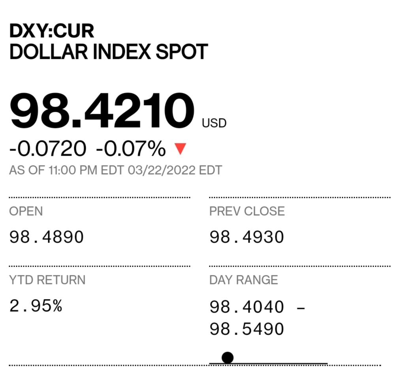Click the -0.0720 change value
The image size is (414, 367).
coord(48,149)
